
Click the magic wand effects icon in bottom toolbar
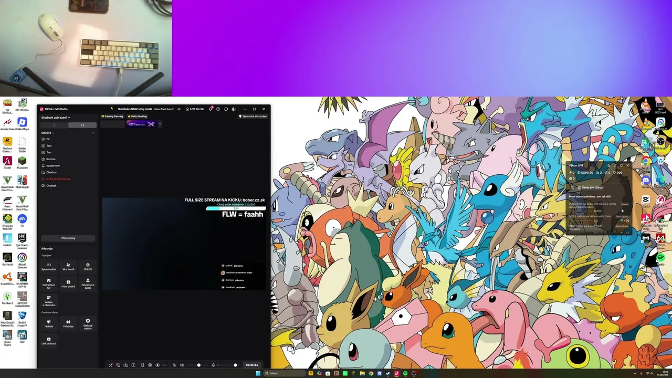click(111, 365)
